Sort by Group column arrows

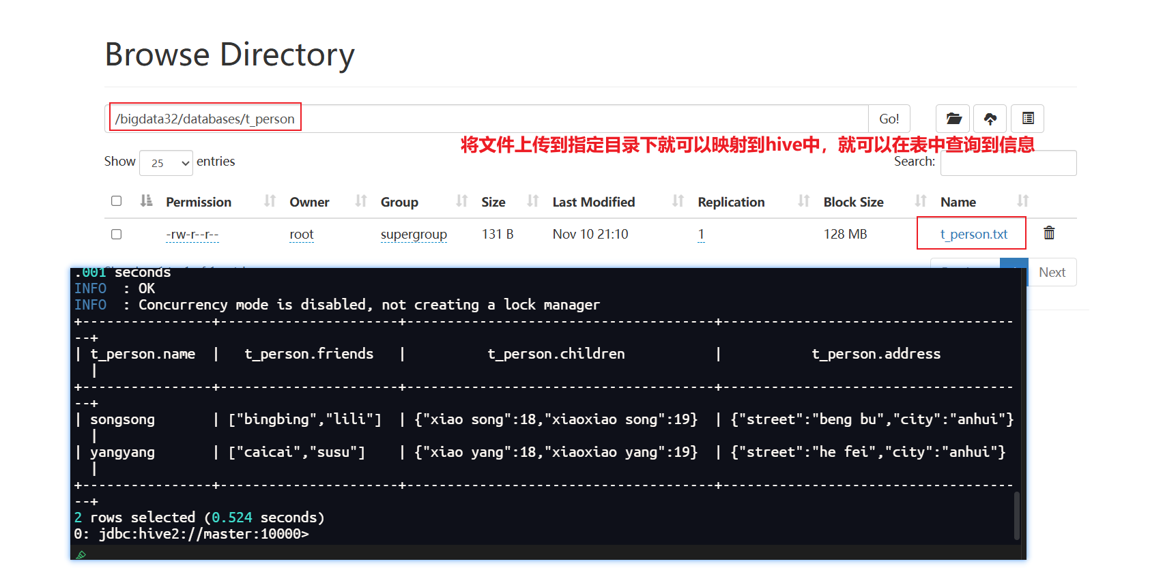pyautogui.click(x=462, y=201)
